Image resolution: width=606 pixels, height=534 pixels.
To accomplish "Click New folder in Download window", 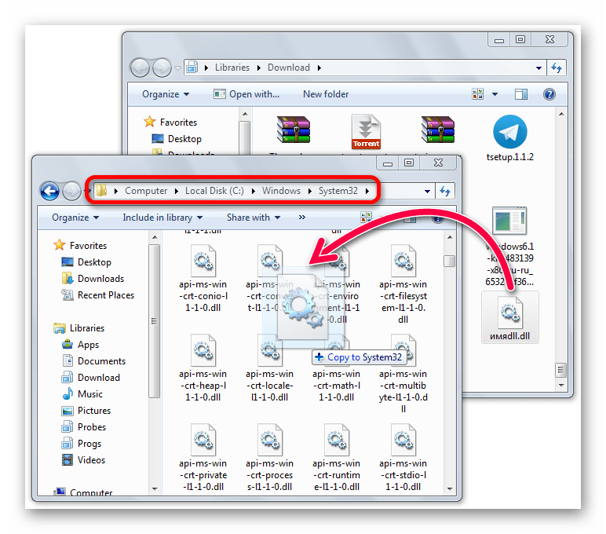I will 326,94.
